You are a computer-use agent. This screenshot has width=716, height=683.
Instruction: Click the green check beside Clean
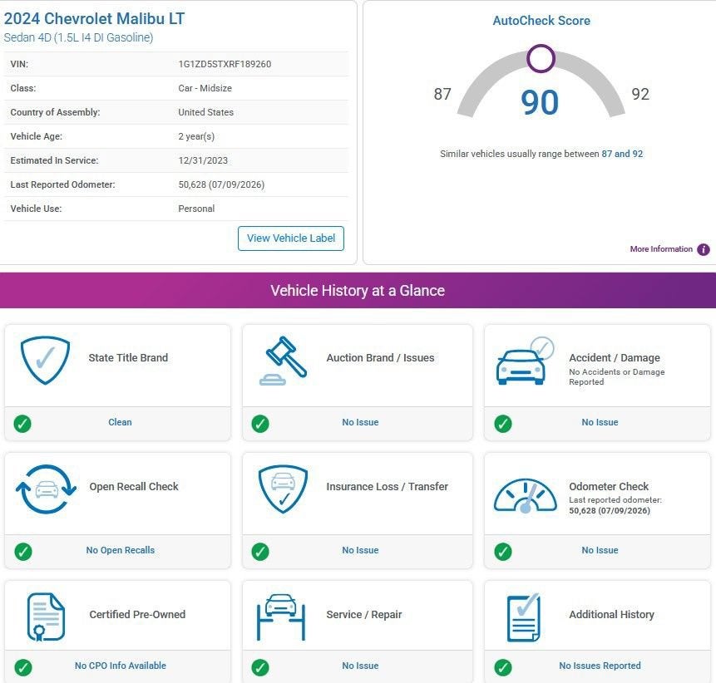pos(22,424)
